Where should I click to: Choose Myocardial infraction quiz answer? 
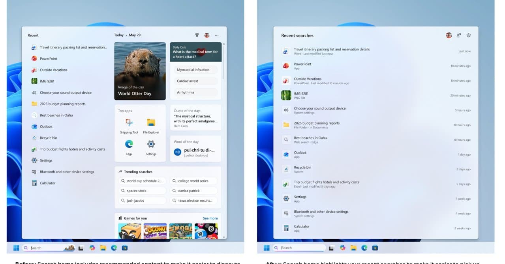[x=196, y=70]
